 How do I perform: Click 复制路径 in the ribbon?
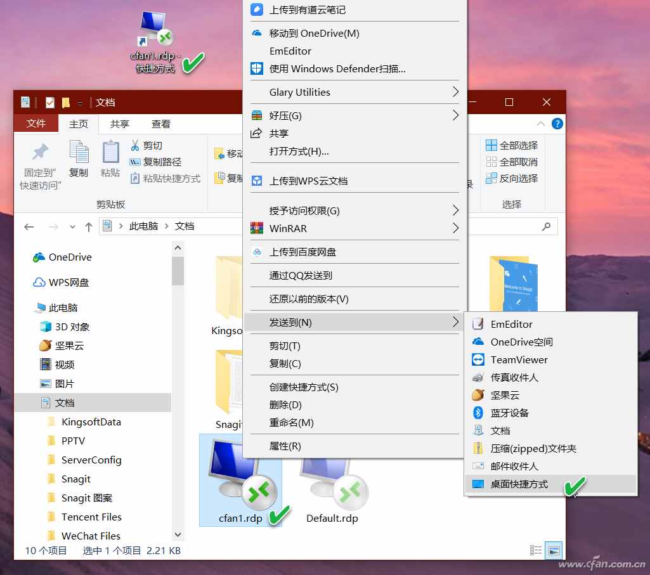pyautogui.click(x=155, y=162)
